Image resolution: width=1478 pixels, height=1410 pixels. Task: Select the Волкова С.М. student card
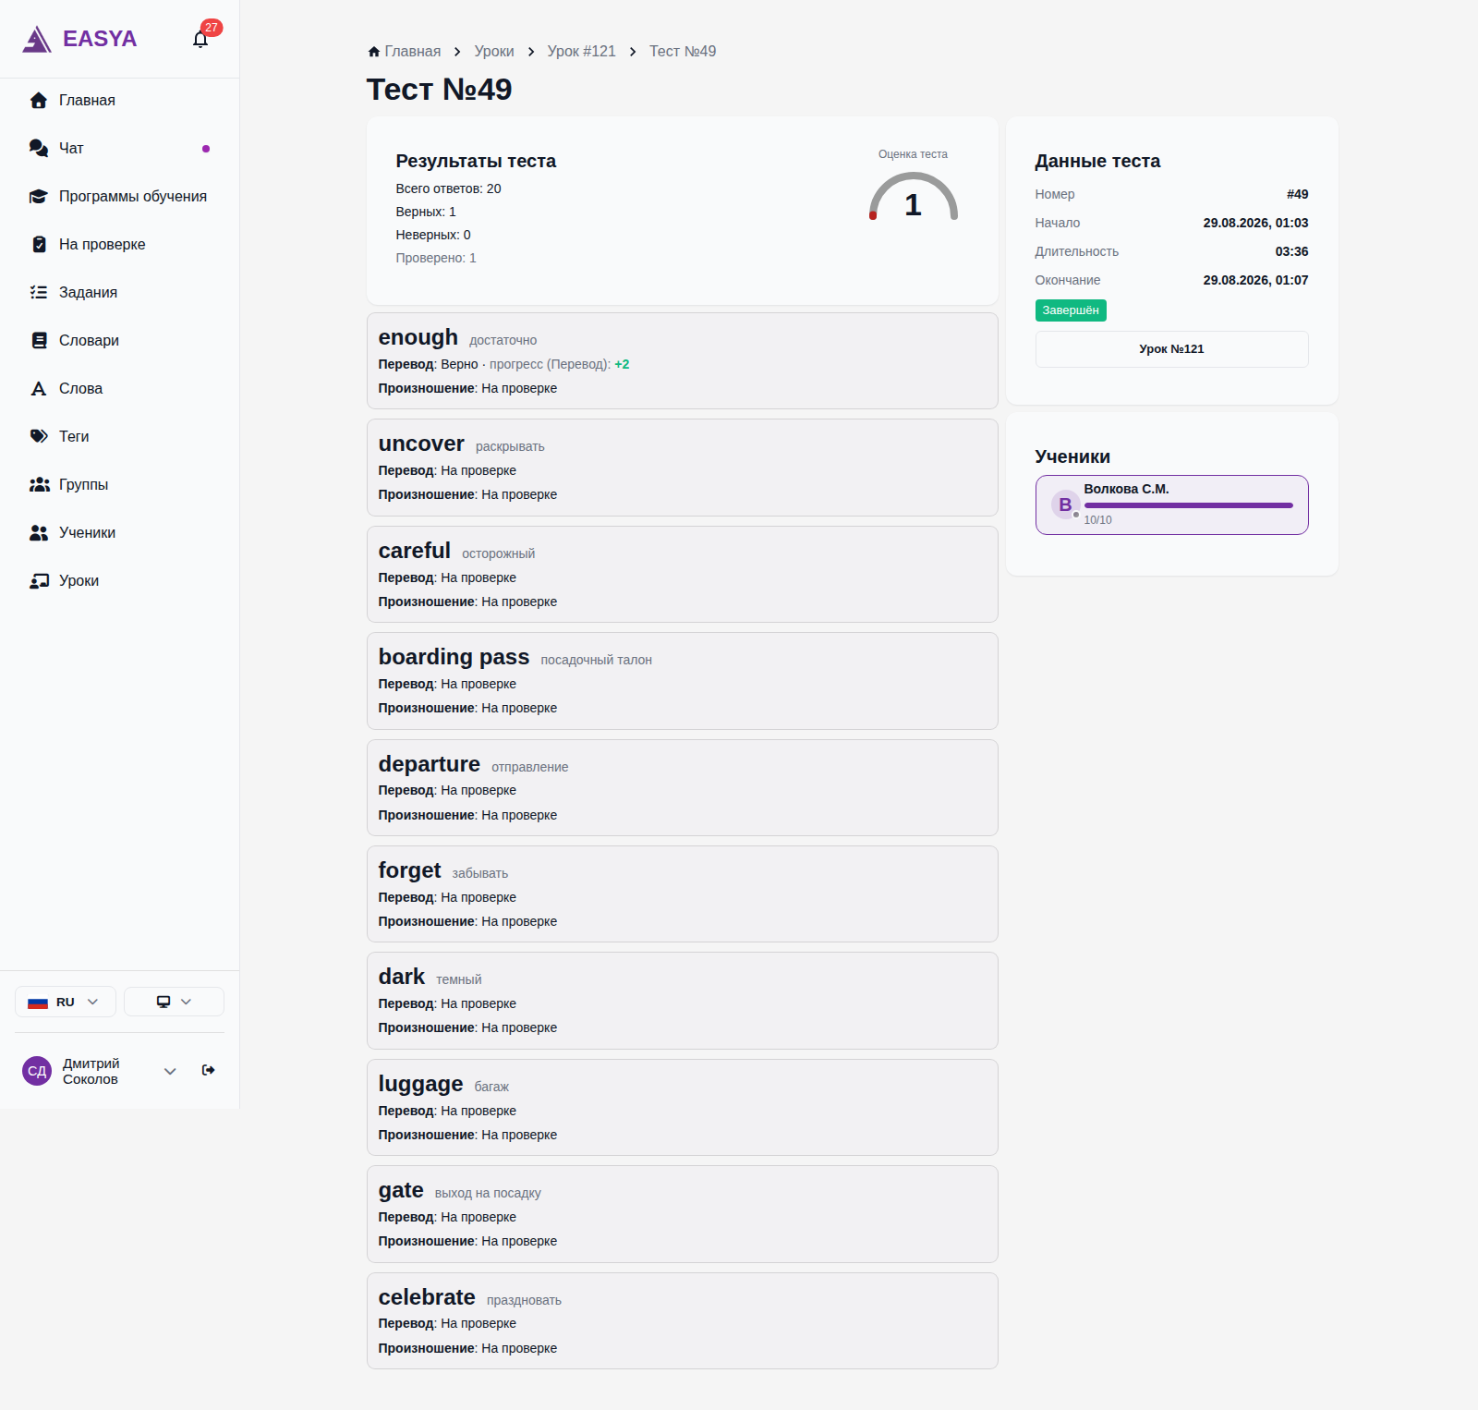tap(1171, 504)
